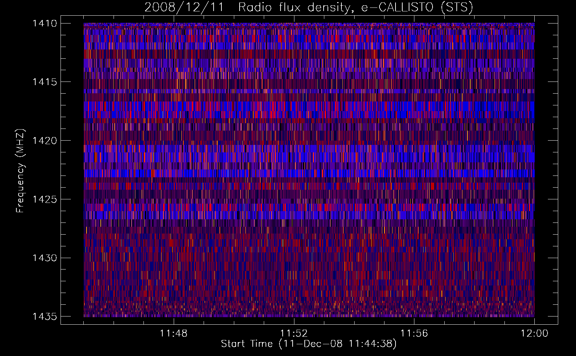Click the 12:00 time tick label
The height and width of the screenshot is (356, 576).
point(535,334)
